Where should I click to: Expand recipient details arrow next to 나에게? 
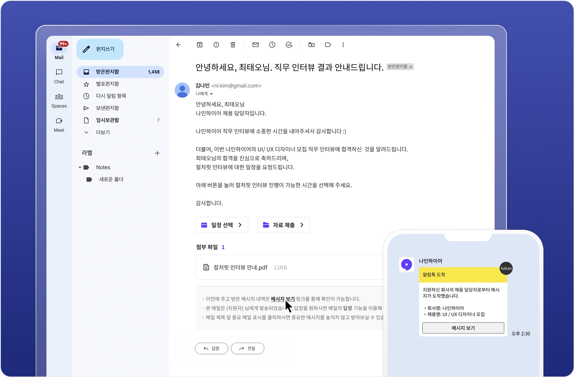(212, 94)
